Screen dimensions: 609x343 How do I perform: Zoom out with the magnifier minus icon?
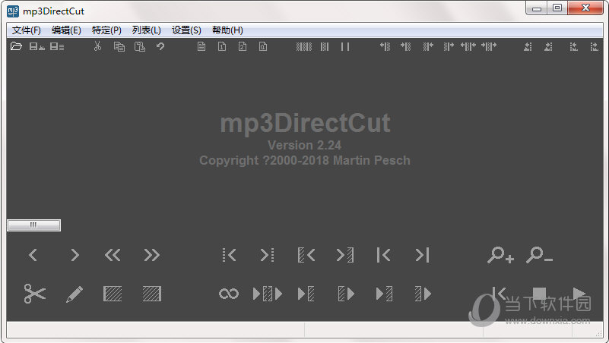[540, 255]
